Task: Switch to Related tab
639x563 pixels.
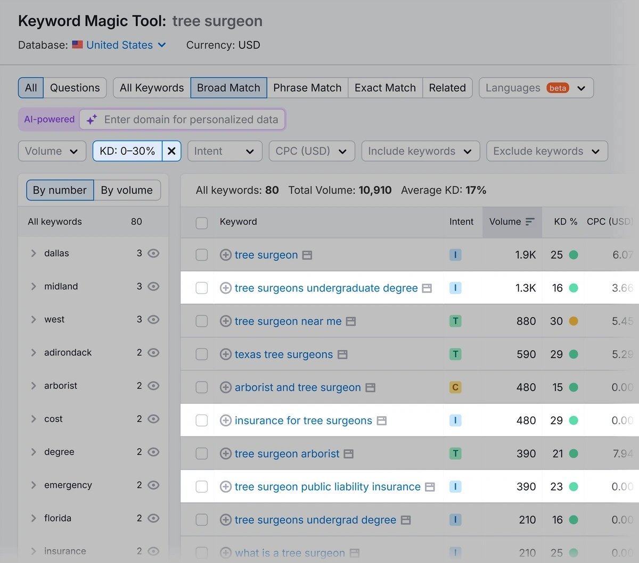Action: coord(447,88)
